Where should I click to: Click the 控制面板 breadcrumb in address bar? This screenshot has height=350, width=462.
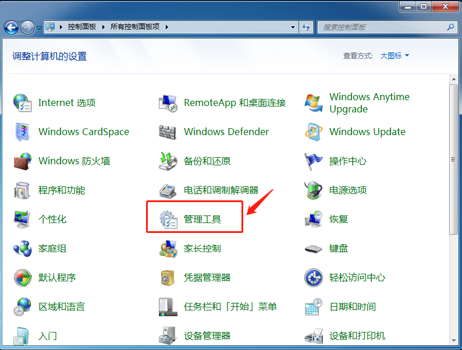[x=81, y=27]
